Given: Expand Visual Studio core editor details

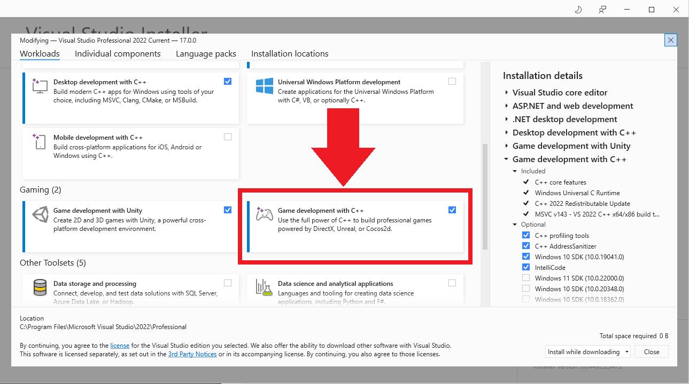Looking at the screenshot, I should point(506,92).
